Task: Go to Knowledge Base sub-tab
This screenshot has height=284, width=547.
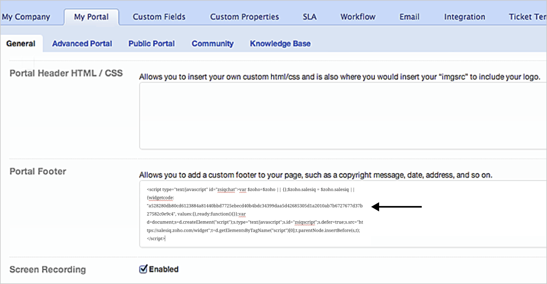Action: click(280, 44)
